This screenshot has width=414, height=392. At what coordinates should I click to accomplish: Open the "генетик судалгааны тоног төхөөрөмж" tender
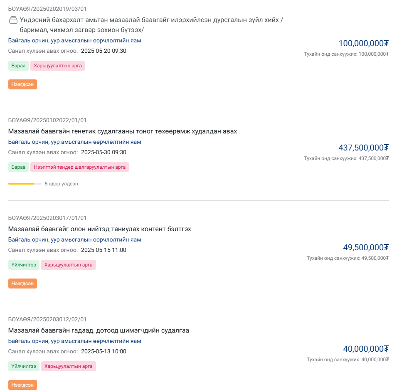(123, 131)
